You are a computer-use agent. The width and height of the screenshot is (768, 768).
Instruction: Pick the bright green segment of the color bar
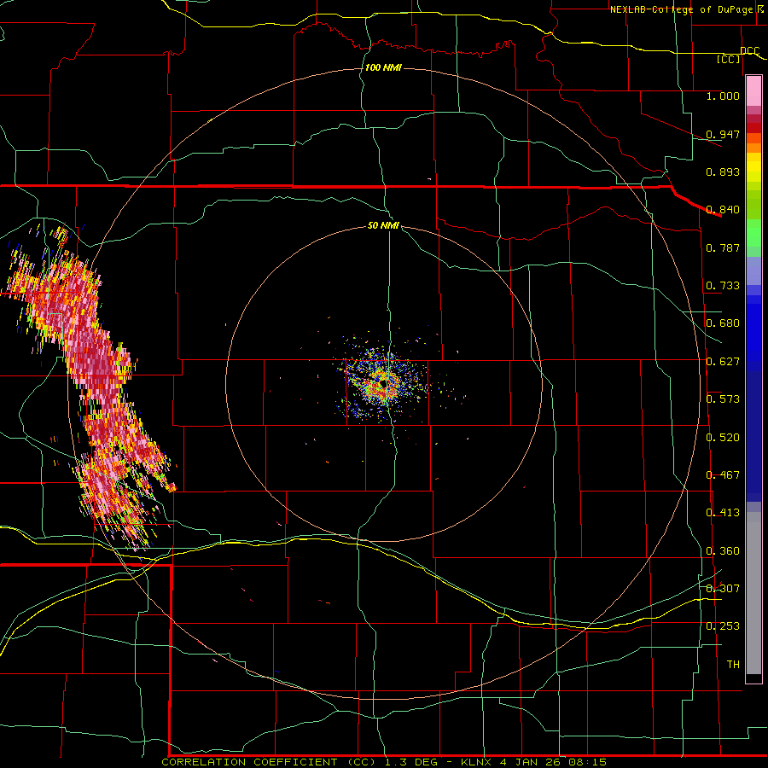[753, 233]
